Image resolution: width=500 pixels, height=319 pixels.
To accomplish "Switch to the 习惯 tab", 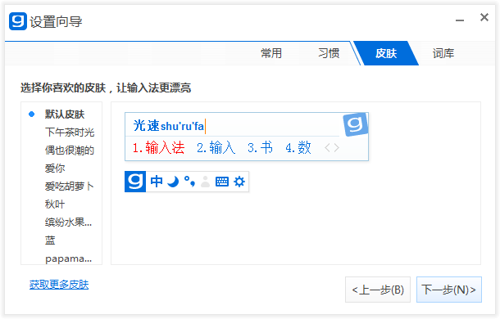I will [x=329, y=53].
